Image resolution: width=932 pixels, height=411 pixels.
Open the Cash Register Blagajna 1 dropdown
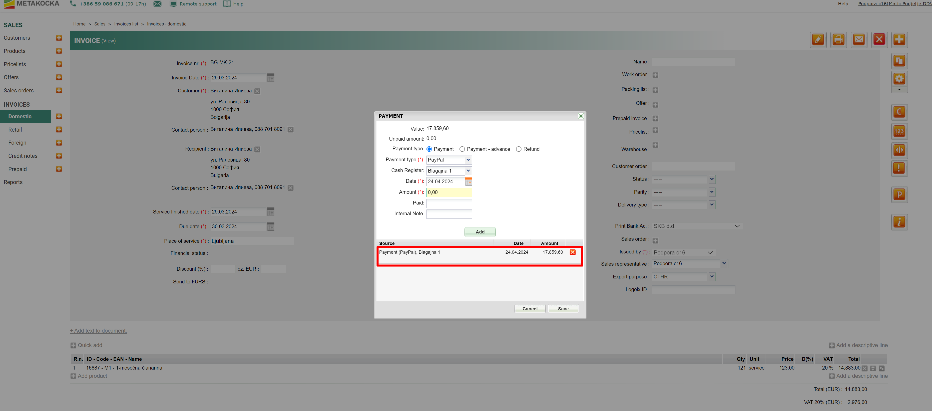(468, 171)
